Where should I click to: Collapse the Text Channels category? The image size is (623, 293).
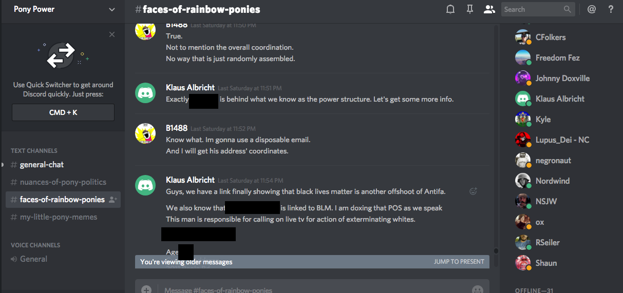[34, 151]
